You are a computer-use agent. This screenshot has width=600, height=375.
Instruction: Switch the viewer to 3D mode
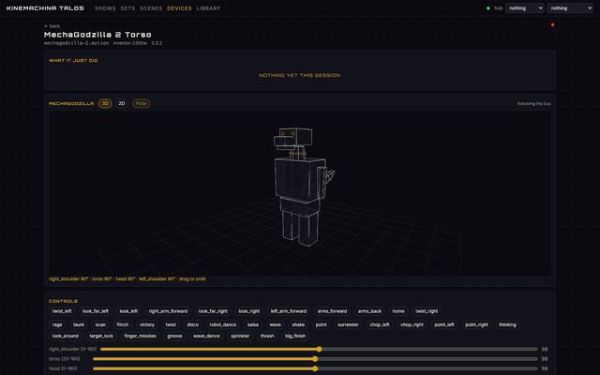point(105,103)
